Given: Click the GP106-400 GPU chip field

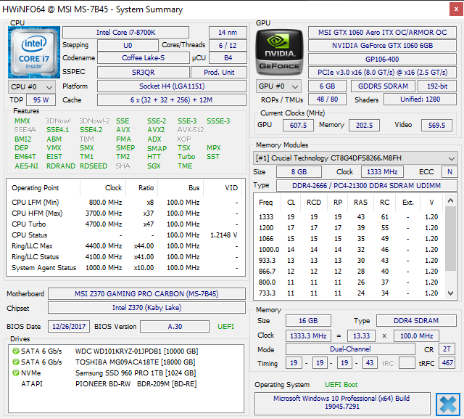Looking at the screenshot, I should click(382, 60).
